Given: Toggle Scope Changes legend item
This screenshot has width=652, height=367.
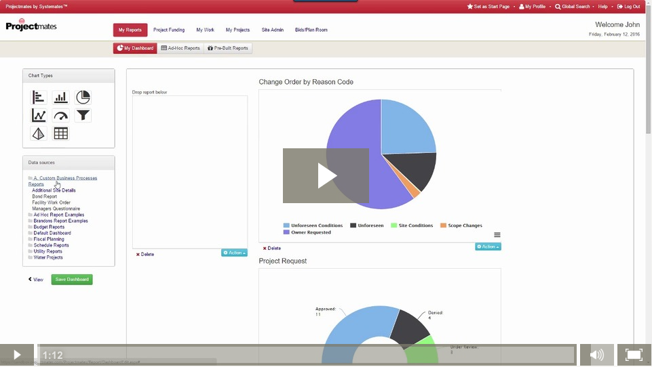Looking at the screenshot, I should [x=461, y=225].
